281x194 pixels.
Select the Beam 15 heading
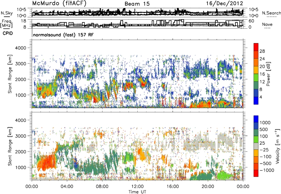tap(137, 4)
